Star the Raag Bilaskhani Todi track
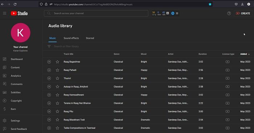Viewport: 254px width, 133px height. click(57, 120)
